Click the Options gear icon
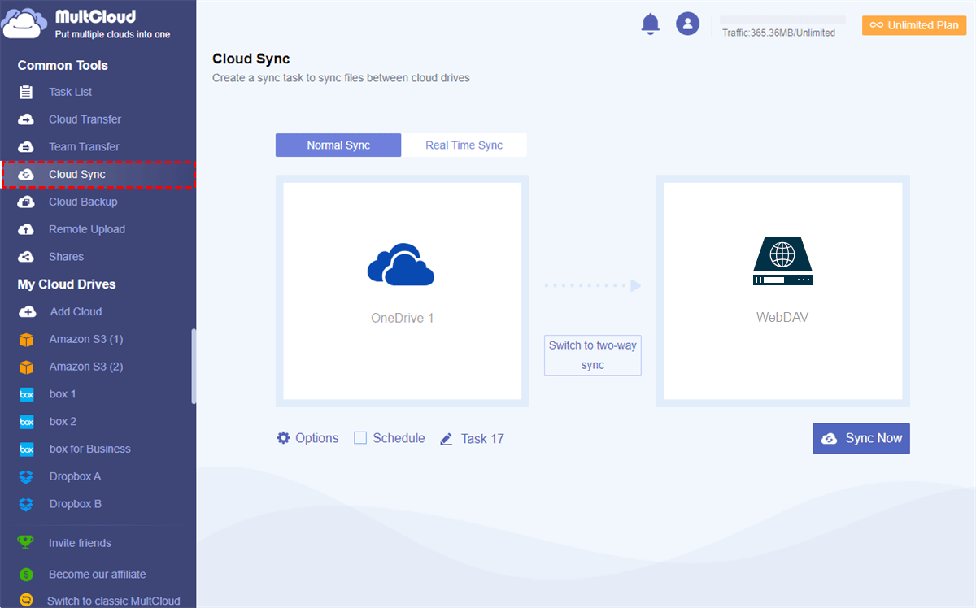The image size is (976, 608). pyautogui.click(x=283, y=438)
